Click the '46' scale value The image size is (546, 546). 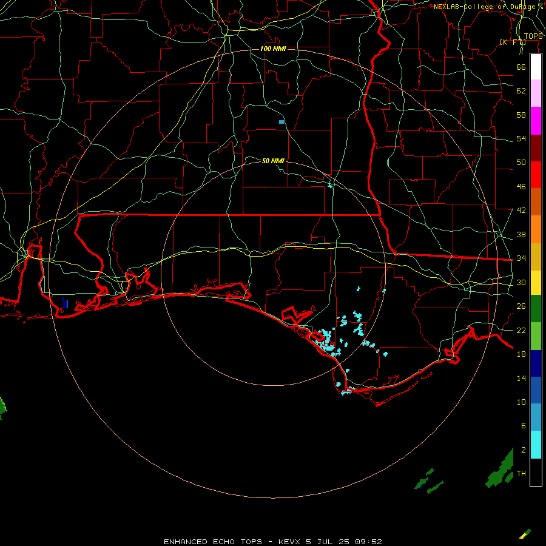(521, 187)
